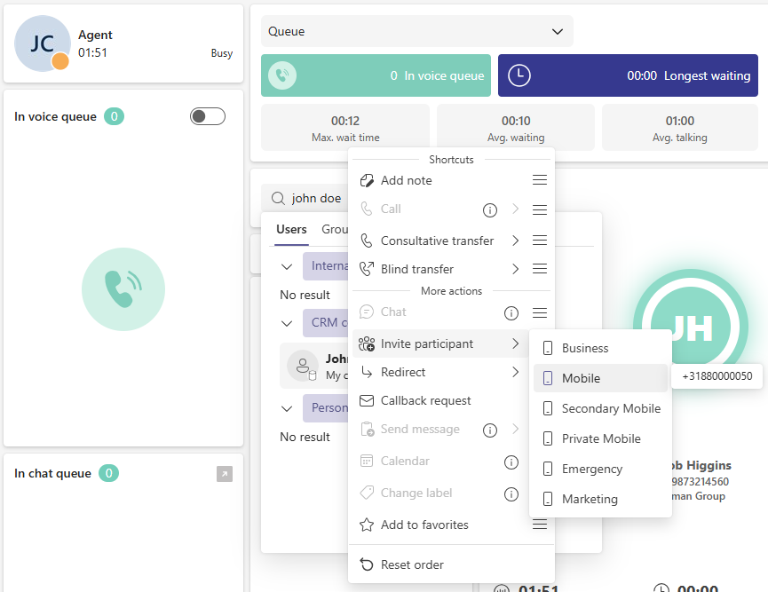Click the info icon beside Change label

tap(511, 493)
